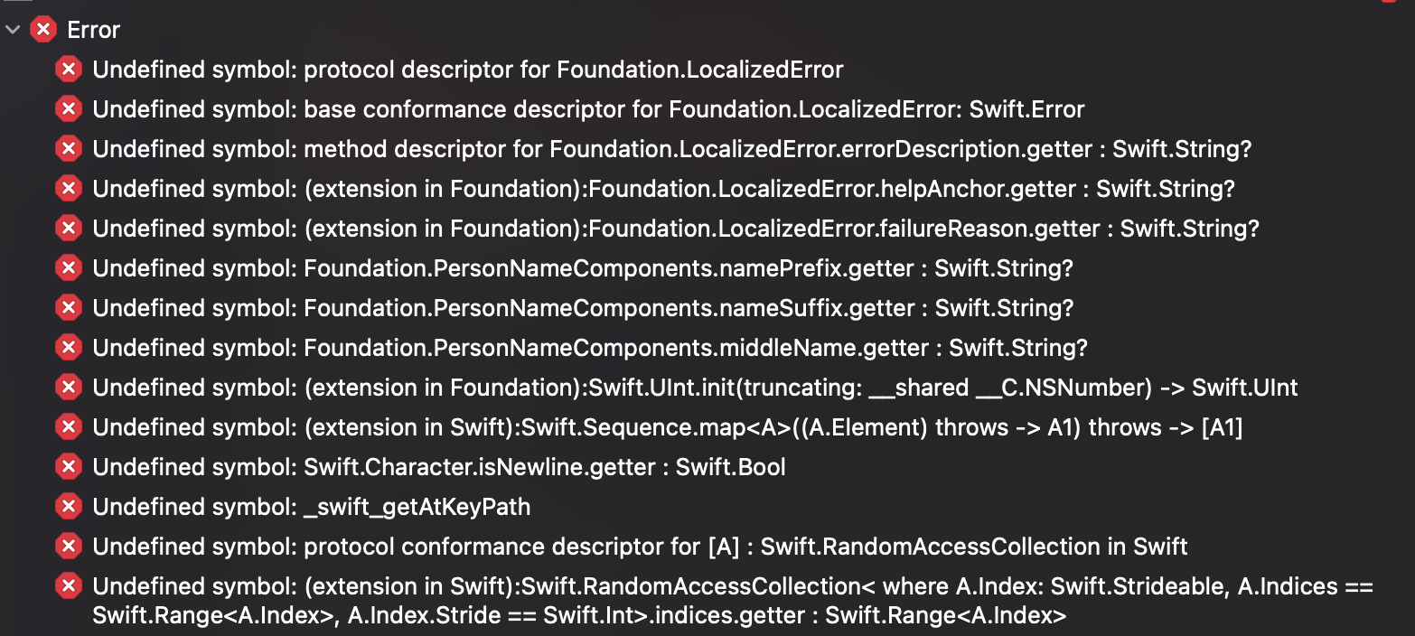Click the error icon beside LocalizedError protocol descriptor

(x=69, y=69)
